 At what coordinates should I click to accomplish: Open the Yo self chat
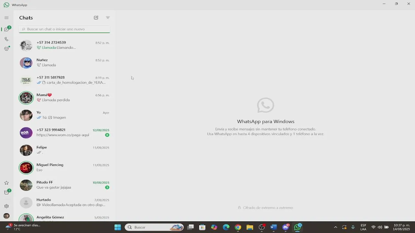[x=65, y=115]
